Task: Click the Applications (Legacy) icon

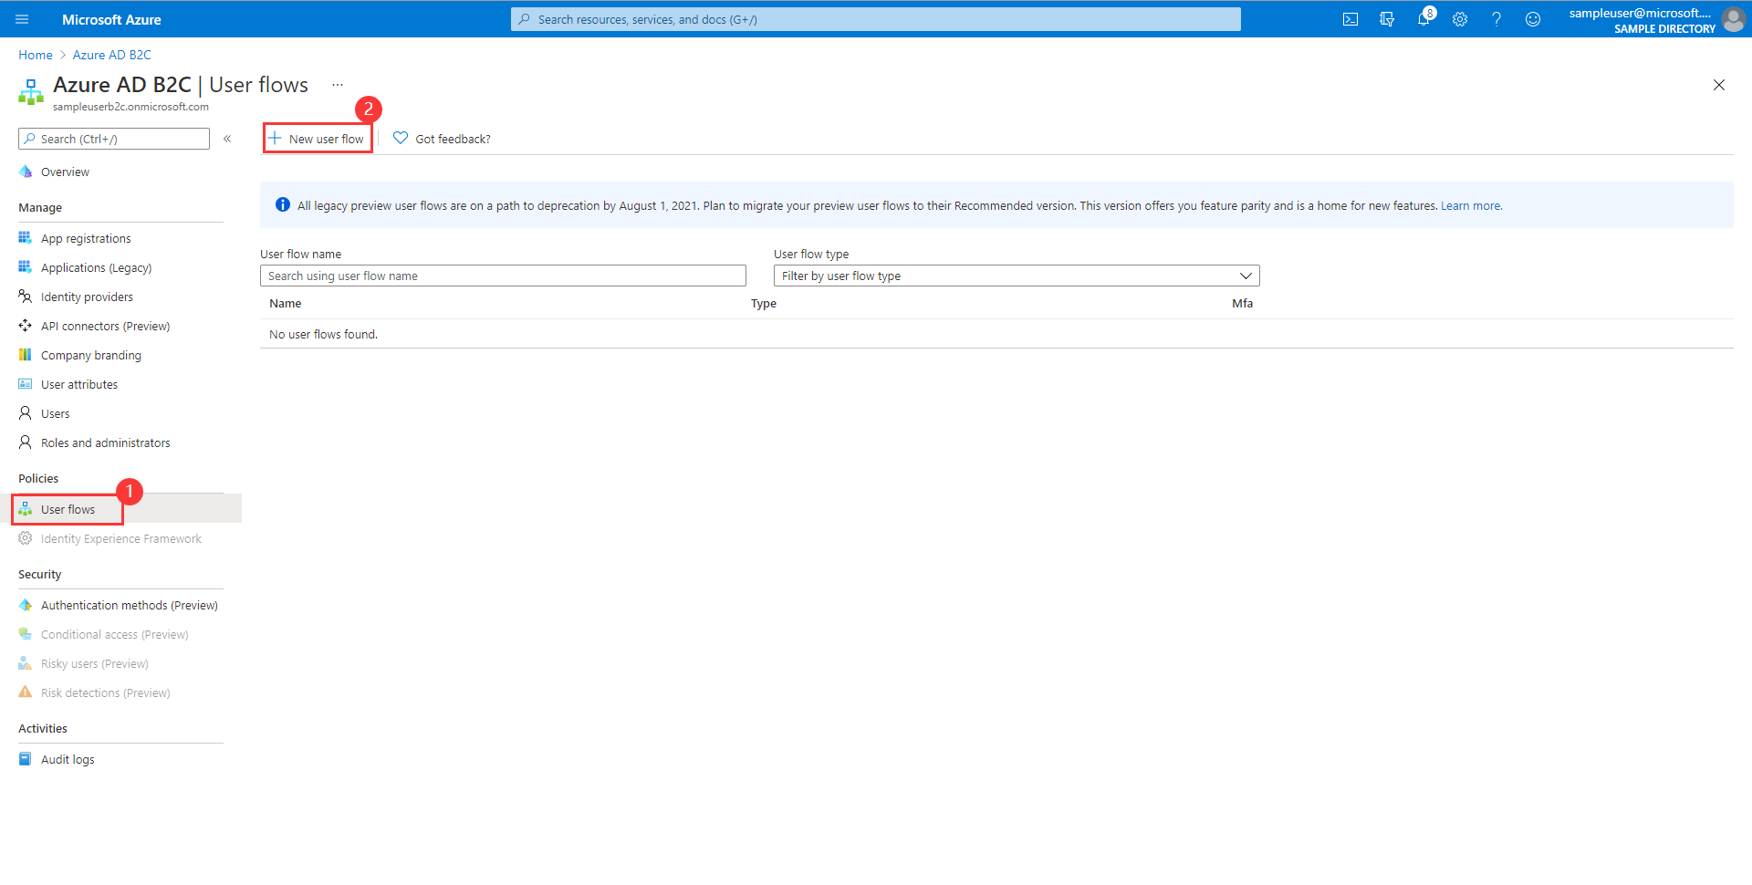Action: pos(26,267)
